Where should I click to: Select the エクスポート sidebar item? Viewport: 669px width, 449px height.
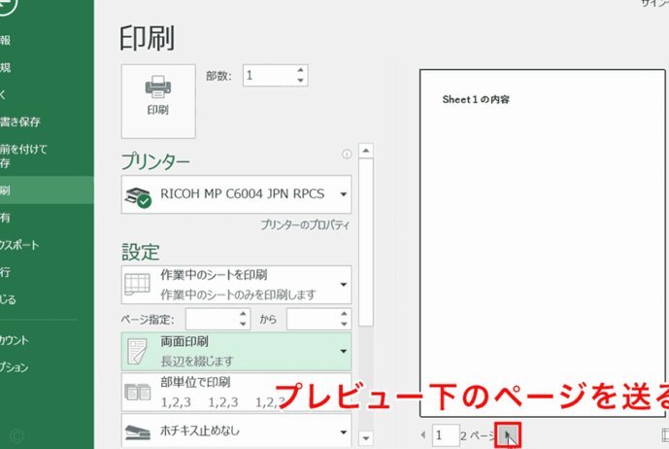tap(47, 245)
